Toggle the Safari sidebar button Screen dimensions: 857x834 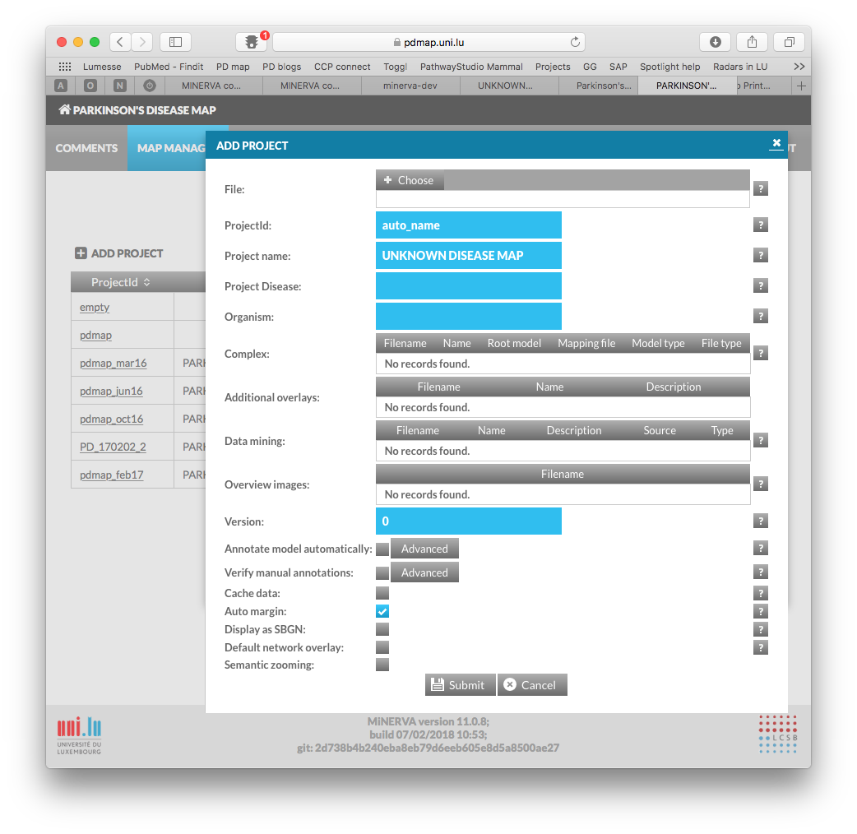click(x=175, y=42)
